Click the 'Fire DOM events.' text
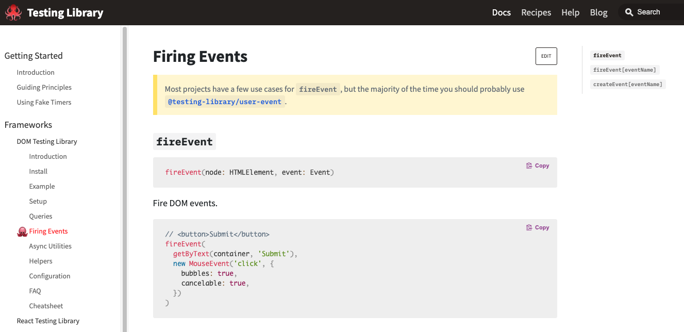The image size is (684, 332). pos(185,203)
